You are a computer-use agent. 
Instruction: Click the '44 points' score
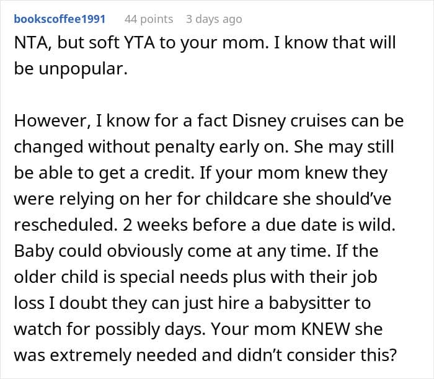coord(149,19)
